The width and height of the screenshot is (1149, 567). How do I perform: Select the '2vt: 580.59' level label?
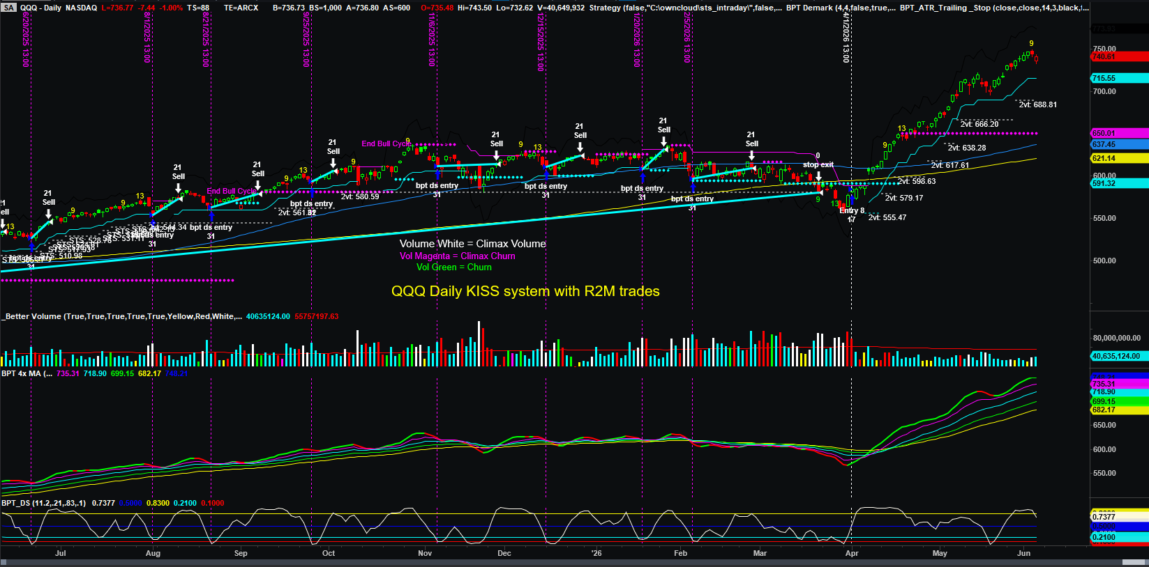360,196
